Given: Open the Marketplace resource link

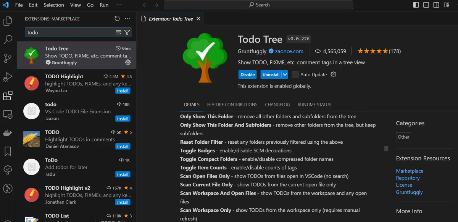Looking at the screenshot, I should [410, 171].
